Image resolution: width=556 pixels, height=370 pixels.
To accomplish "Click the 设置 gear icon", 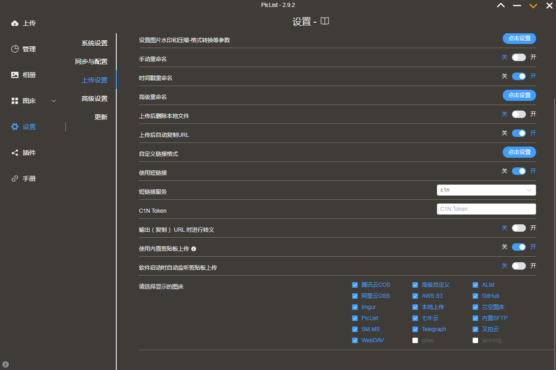I will (15, 127).
